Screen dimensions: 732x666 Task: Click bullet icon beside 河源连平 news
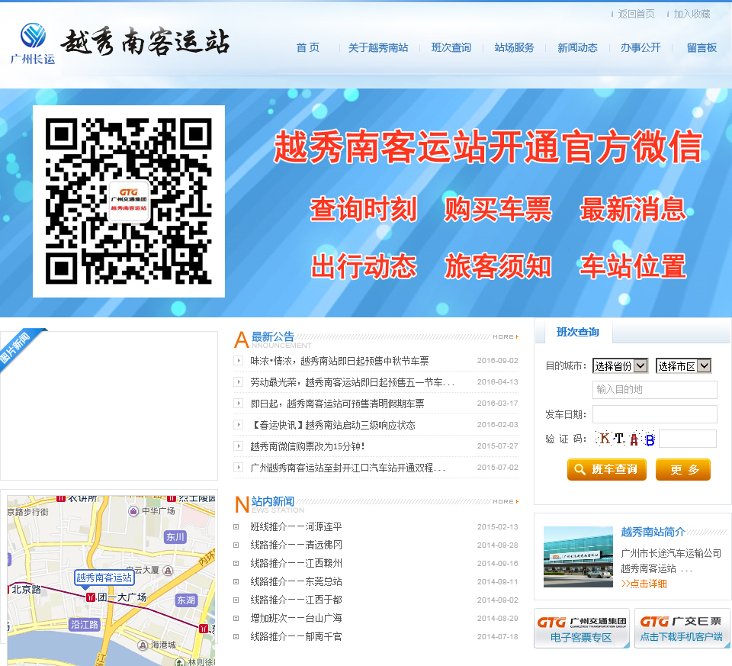236,527
